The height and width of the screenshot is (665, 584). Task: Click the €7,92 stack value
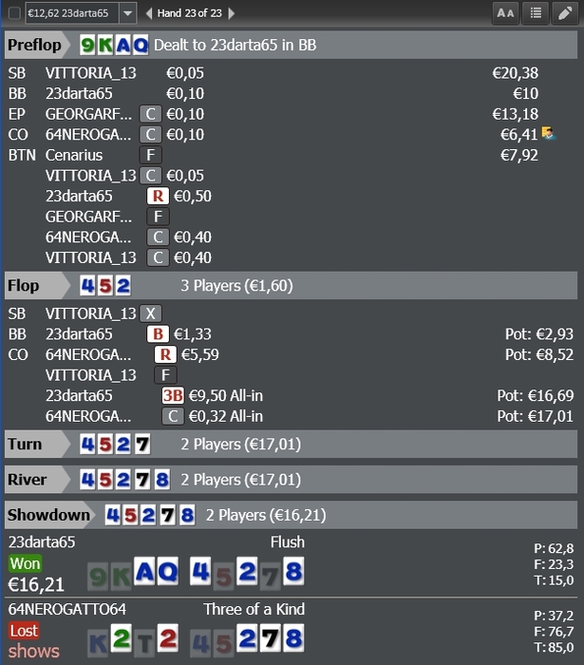pyautogui.click(x=519, y=155)
